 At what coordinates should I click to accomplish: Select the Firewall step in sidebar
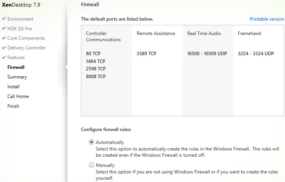coord(16,67)
